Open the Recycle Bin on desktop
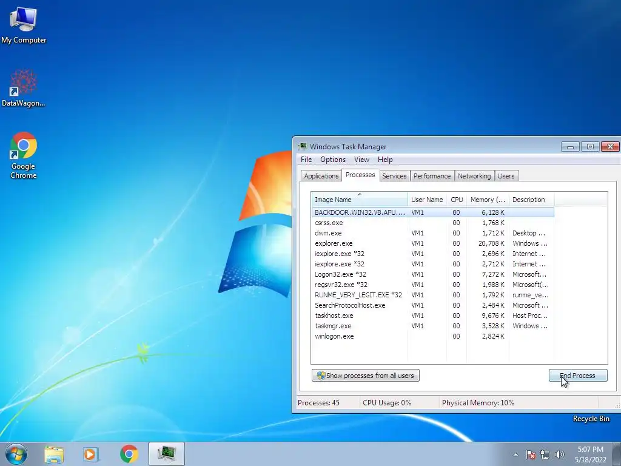This screenshot has height=466, width=621. point(591,419)
